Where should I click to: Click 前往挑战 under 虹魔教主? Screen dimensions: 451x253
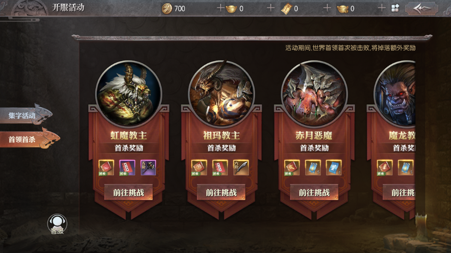[129, 192]
